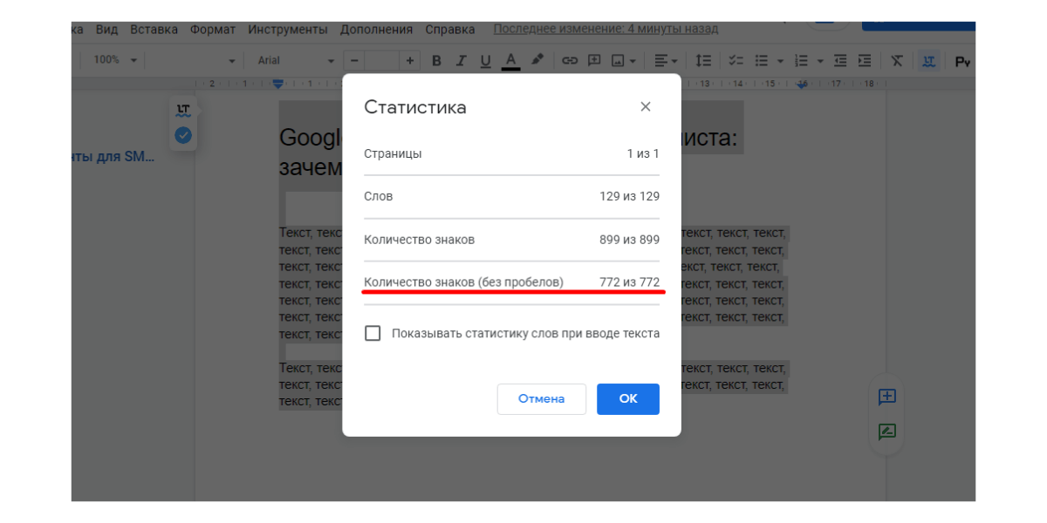Toggle bold formatting
This screenshot has height=523, width=1047.
point(436,60)
